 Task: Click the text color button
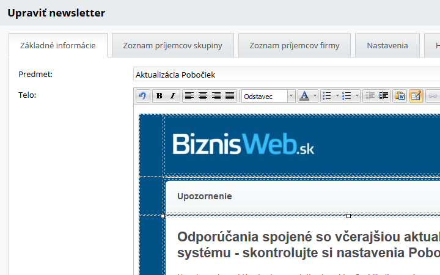(x=304, y=96)
